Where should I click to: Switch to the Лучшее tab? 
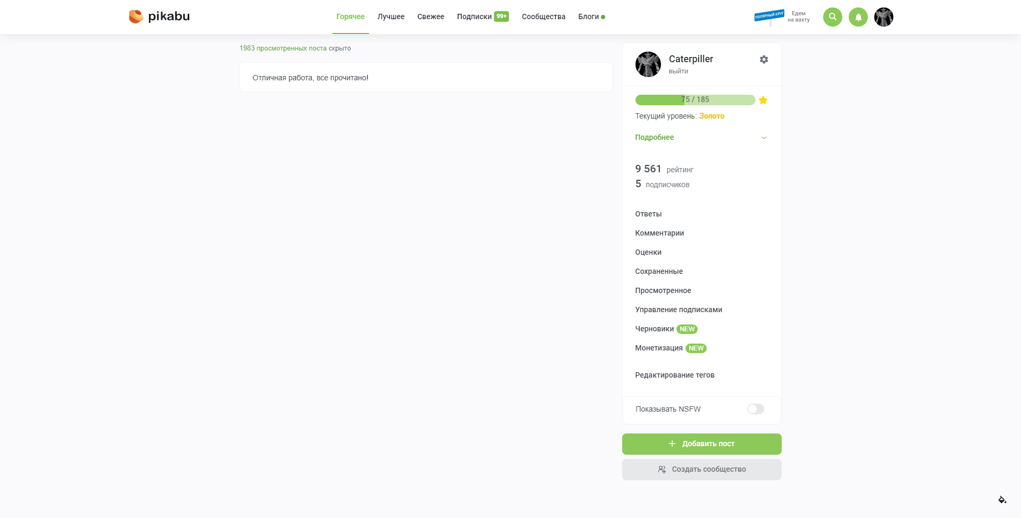[x=391, y=16]
